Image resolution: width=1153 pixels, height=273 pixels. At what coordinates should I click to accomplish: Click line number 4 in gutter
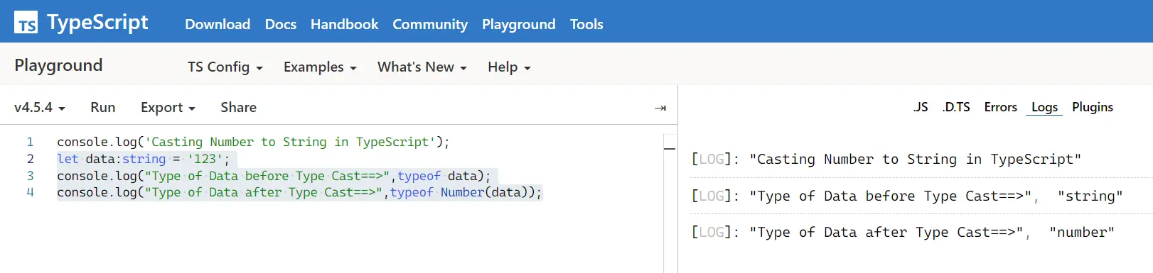(31, 192)
